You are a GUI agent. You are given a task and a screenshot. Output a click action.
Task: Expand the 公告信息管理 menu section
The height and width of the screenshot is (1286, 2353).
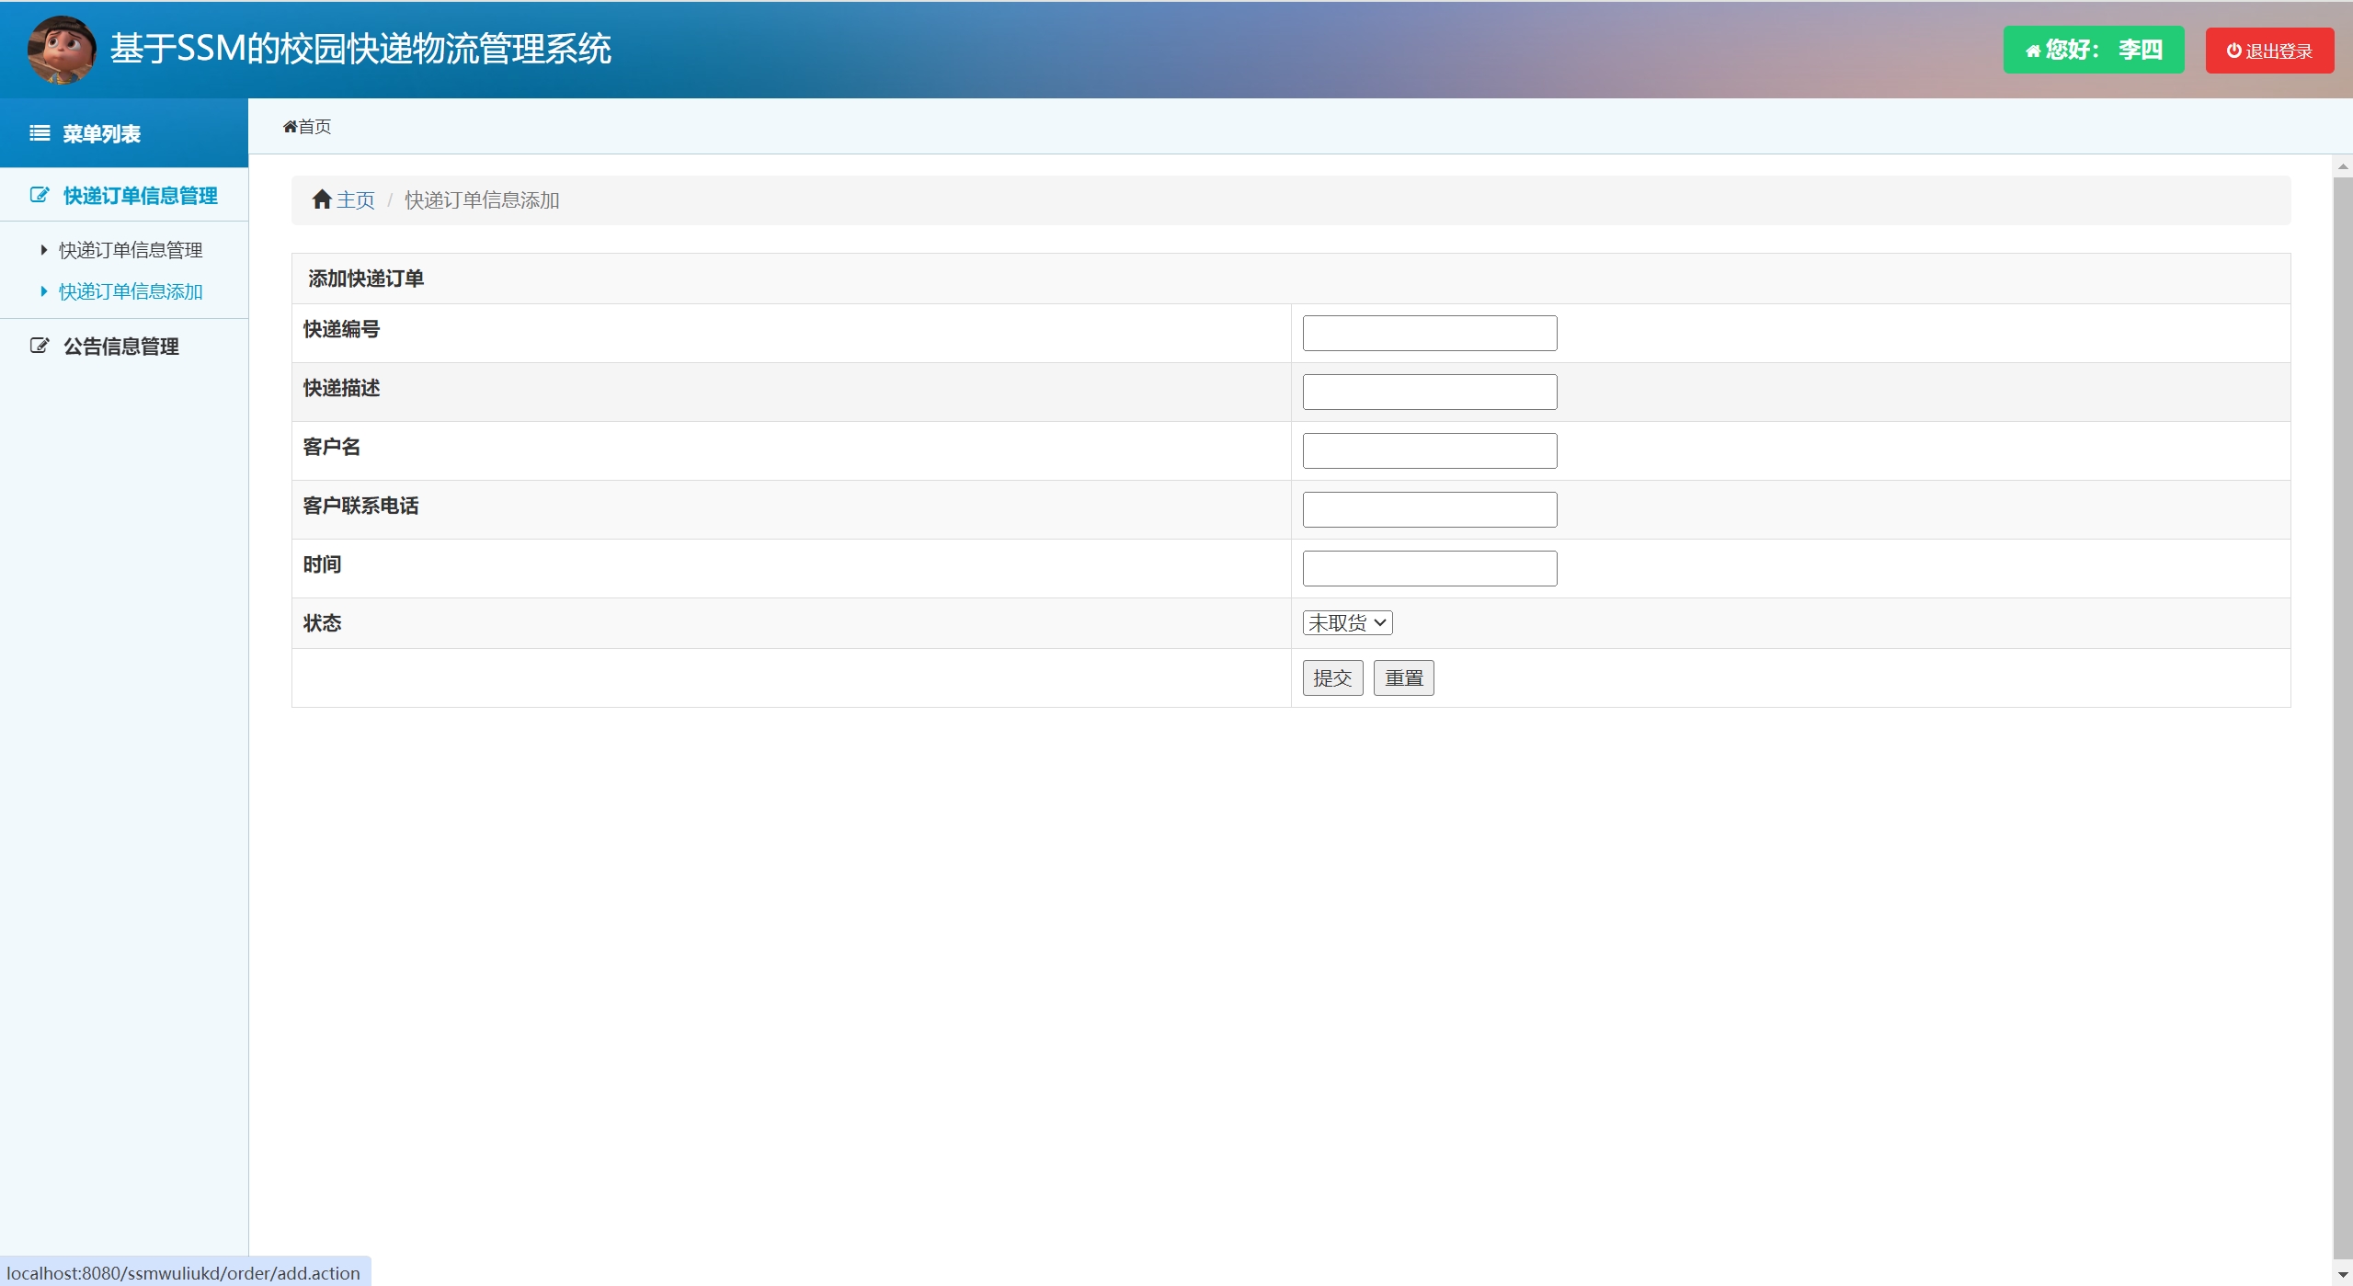point(120,347)
